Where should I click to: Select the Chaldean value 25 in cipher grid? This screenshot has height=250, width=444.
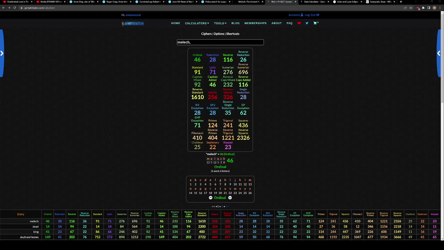pyautogui.click(x=197, y=147)
